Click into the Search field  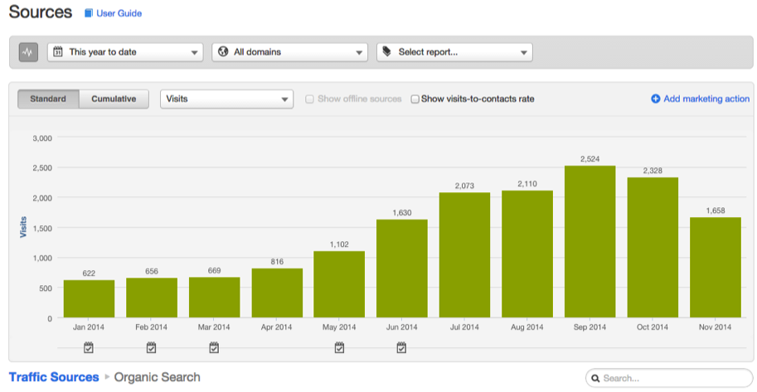pos(669,378)
